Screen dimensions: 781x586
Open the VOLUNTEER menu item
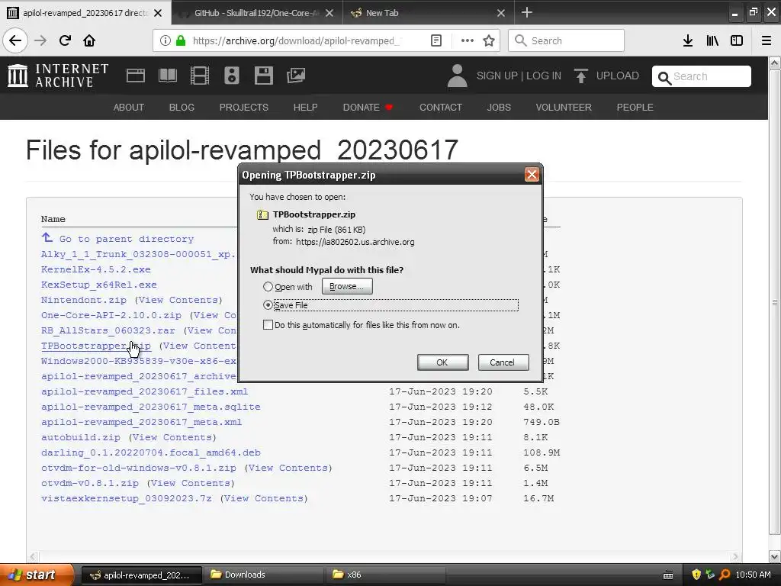(564, 107)
